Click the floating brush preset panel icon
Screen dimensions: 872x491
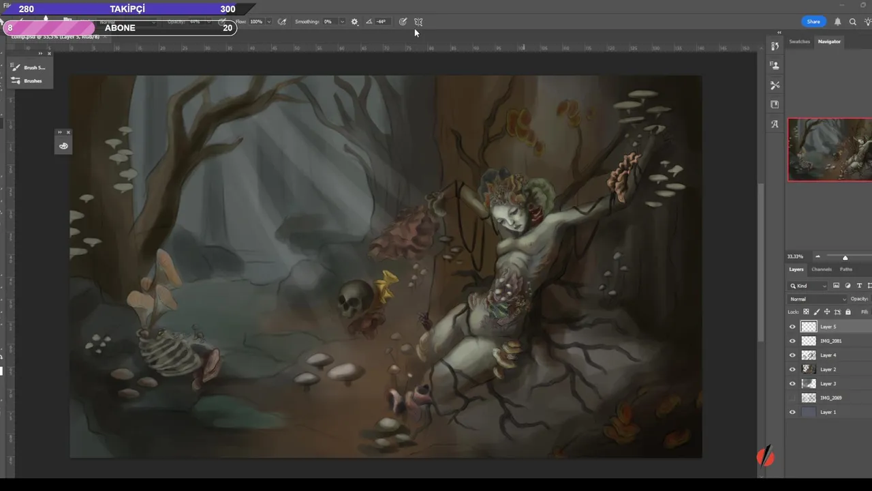[x=63, y=145]
